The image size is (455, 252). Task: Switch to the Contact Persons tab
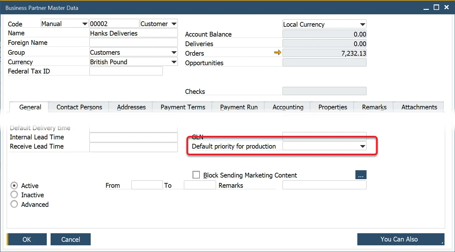[79, 107]
